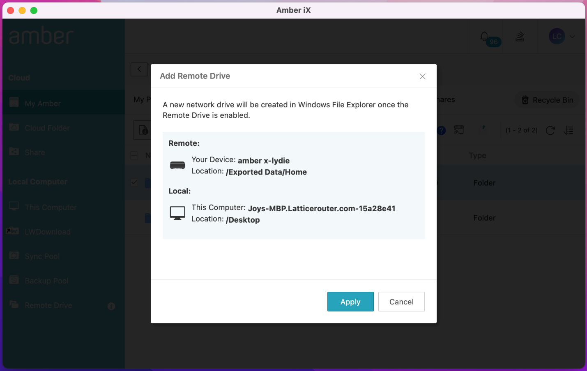Select This Computer in sidebar
Image resolution: width=587 pixels, height=371 pixels.
(64, 207)
